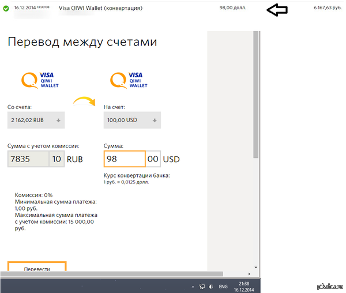
Task: Click the destination Visa QIWI Wallet logo
Action: [129, 80]
